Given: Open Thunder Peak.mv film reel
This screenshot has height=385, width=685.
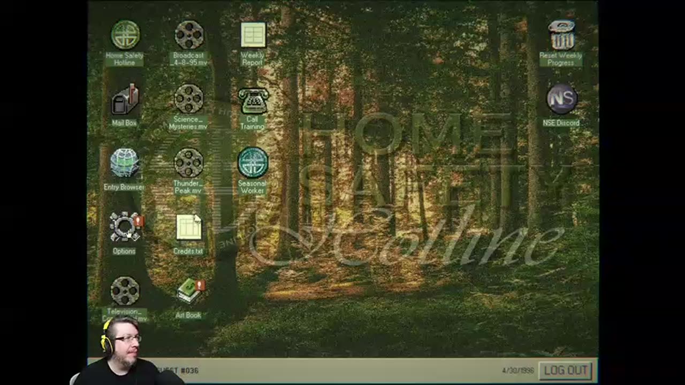Looking at the screenshot, I should (x=189, y=163).
